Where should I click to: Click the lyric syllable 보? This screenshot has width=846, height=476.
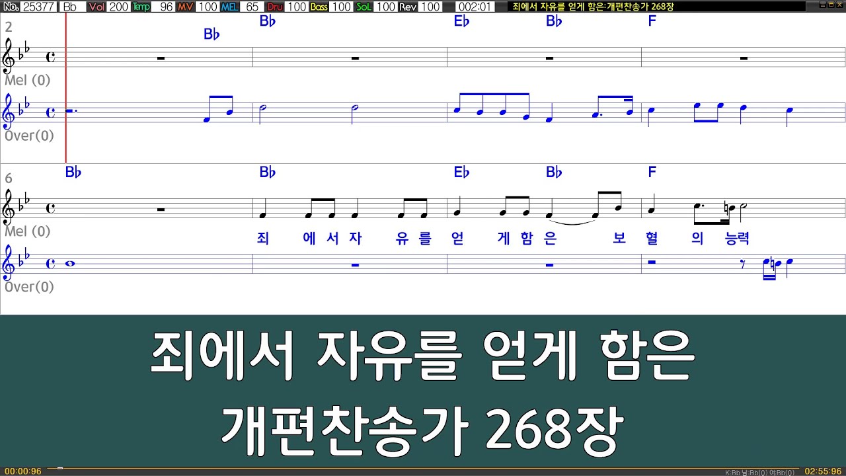[x=619, y=239]
